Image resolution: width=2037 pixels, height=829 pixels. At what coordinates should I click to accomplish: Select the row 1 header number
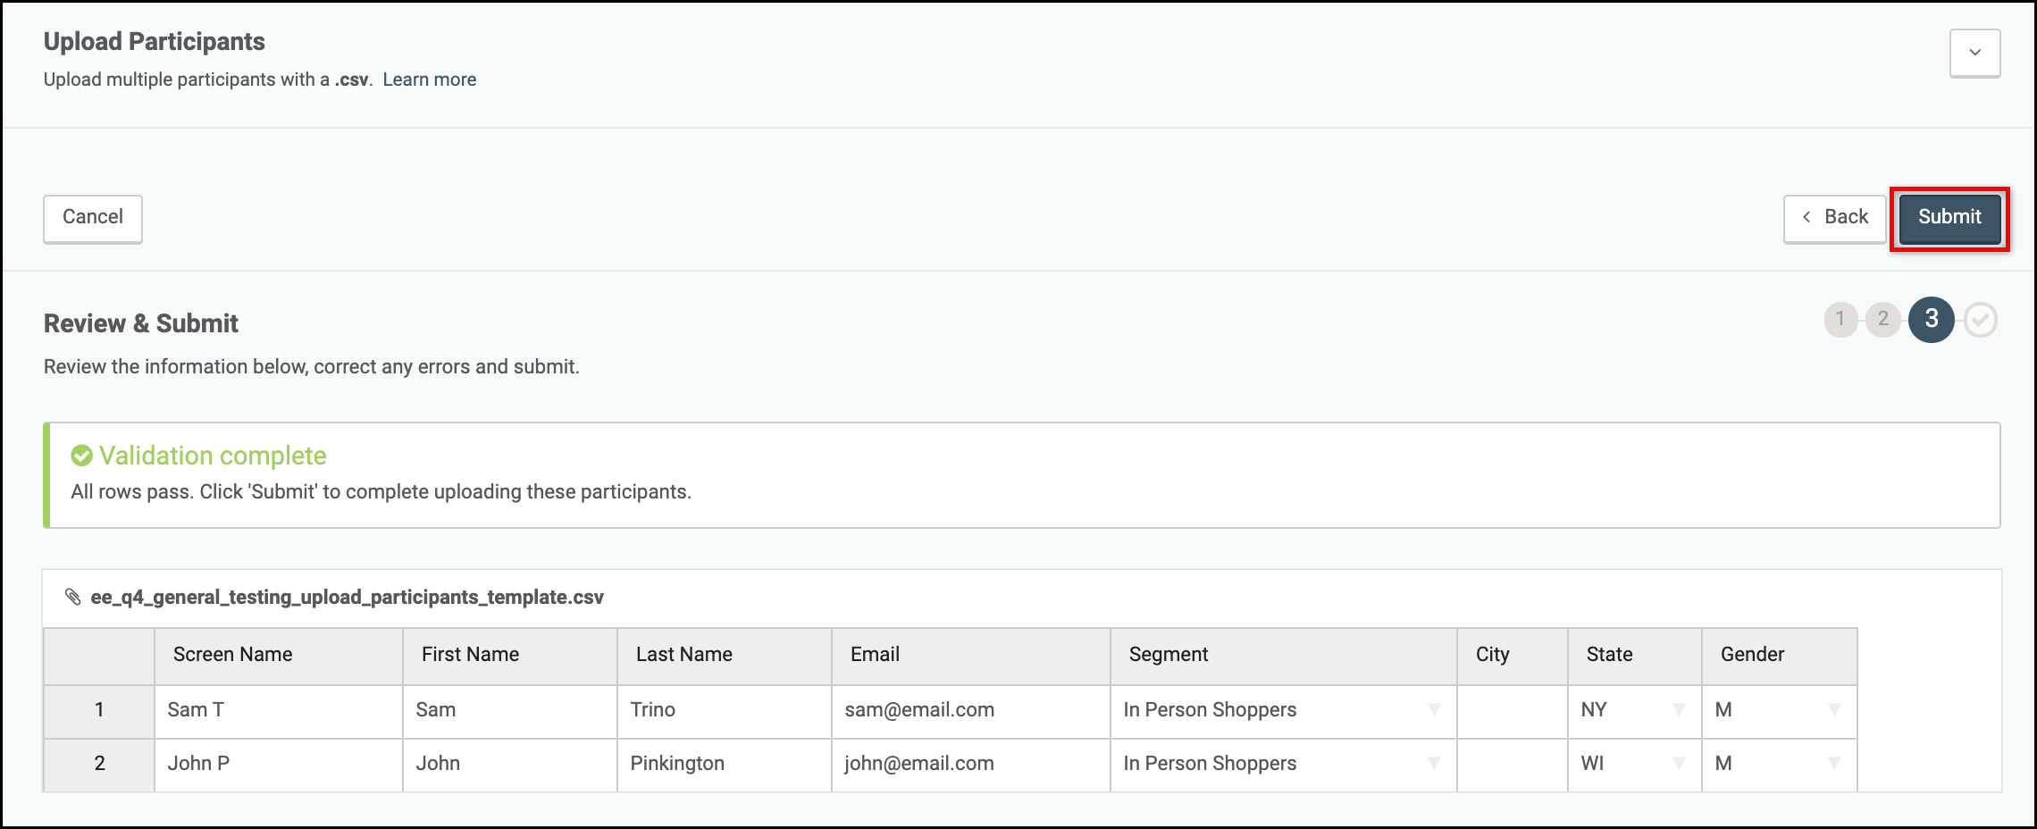99,711
